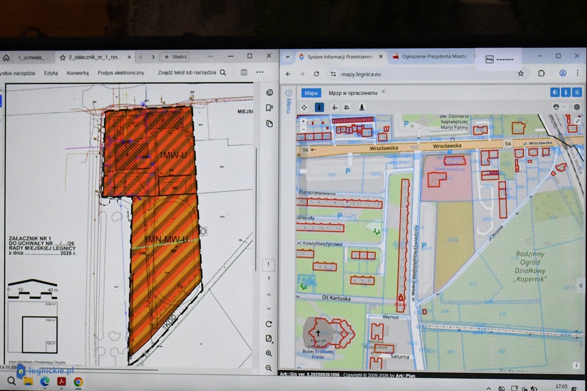Viewport: 587px width, 391px height.
Task: Toggle fullscreen view of the map
Action: [577, 93]
